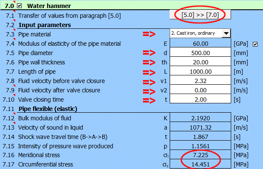263x169 pixels.
Task: Toggle the checkbox next to the GPa unit
Action: [x=255, y=44]
